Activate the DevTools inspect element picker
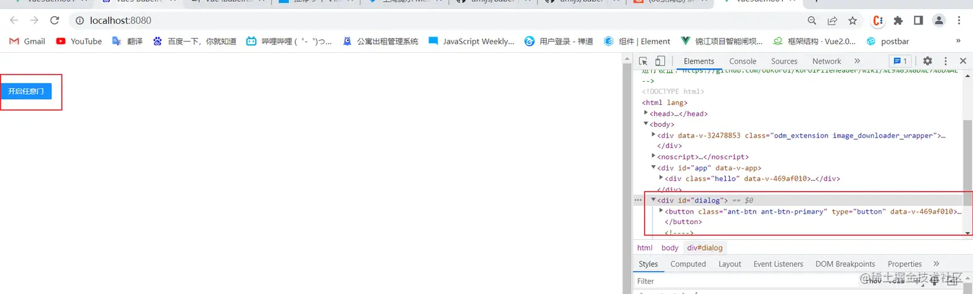The image size is (973, 294). [643, 61]
